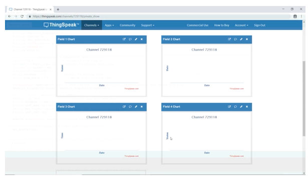Open Field 3 Chart comment icon
The width and height of the screenshot is (308, 180).
130,106
